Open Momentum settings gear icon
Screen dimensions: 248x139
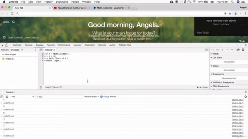pyautogui.click(x=4, y=37)
